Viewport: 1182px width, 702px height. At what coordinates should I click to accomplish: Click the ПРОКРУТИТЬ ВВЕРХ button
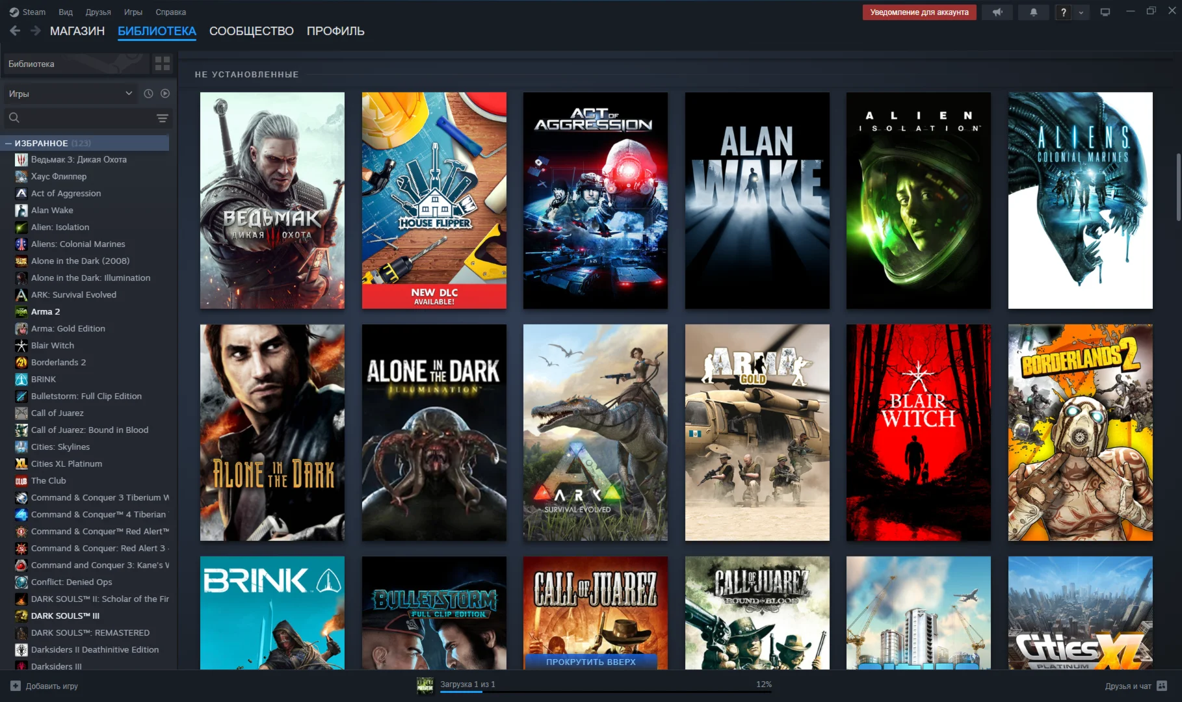click(x=591, y=662)
